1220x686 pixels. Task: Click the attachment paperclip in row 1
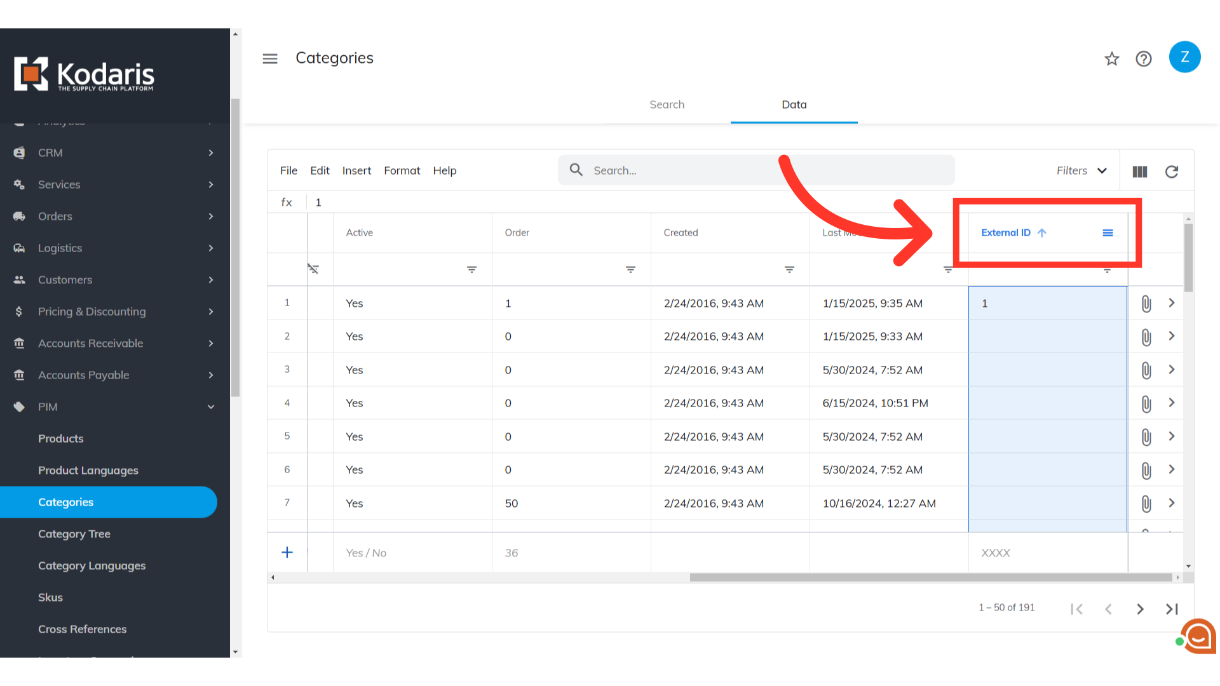click(1146, 304)
